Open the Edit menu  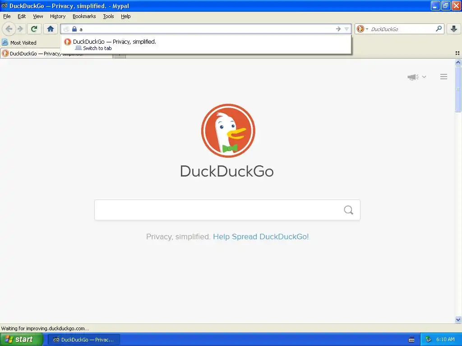(x=22, y=16)
